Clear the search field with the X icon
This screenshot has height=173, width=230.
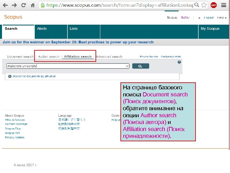coord(127,66)
